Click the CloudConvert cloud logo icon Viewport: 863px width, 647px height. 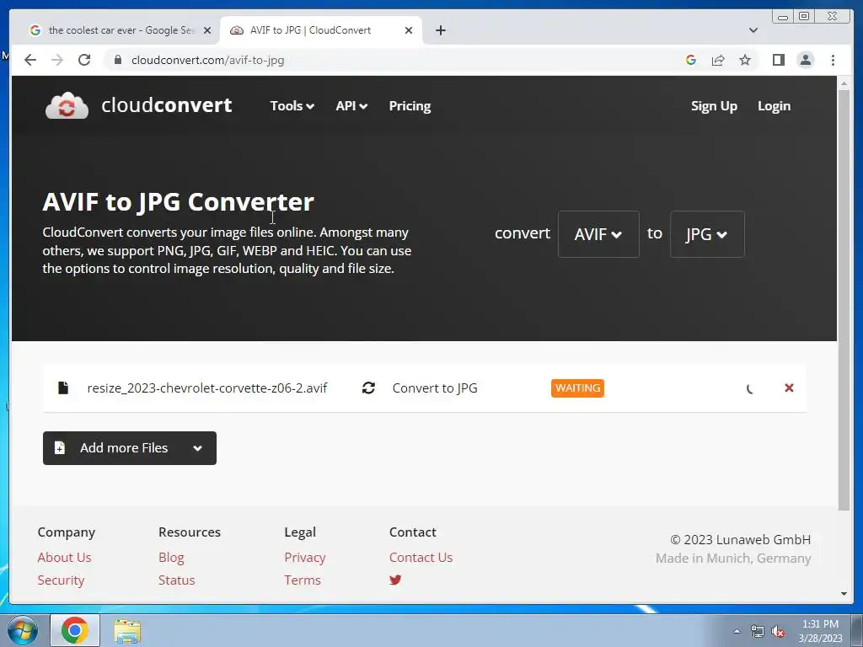67,105
